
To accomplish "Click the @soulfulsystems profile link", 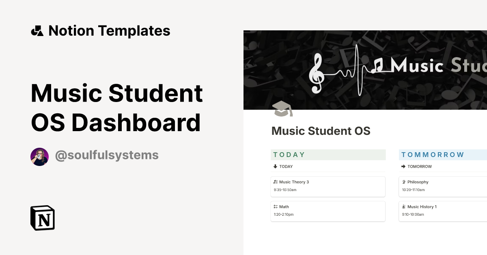I will [x=107, y=155].
